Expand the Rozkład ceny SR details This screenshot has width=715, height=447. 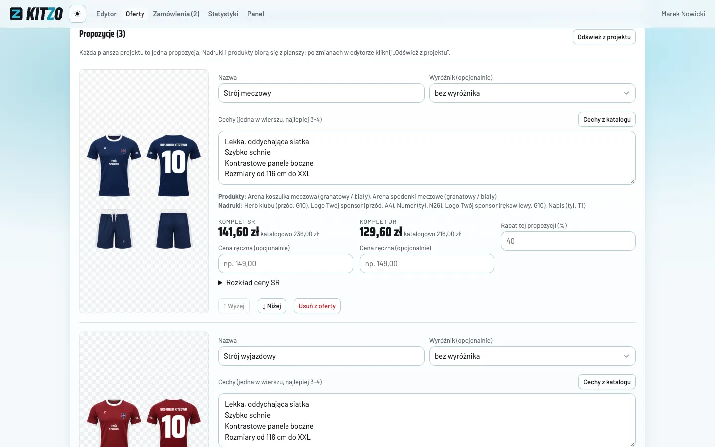(249, 283)
